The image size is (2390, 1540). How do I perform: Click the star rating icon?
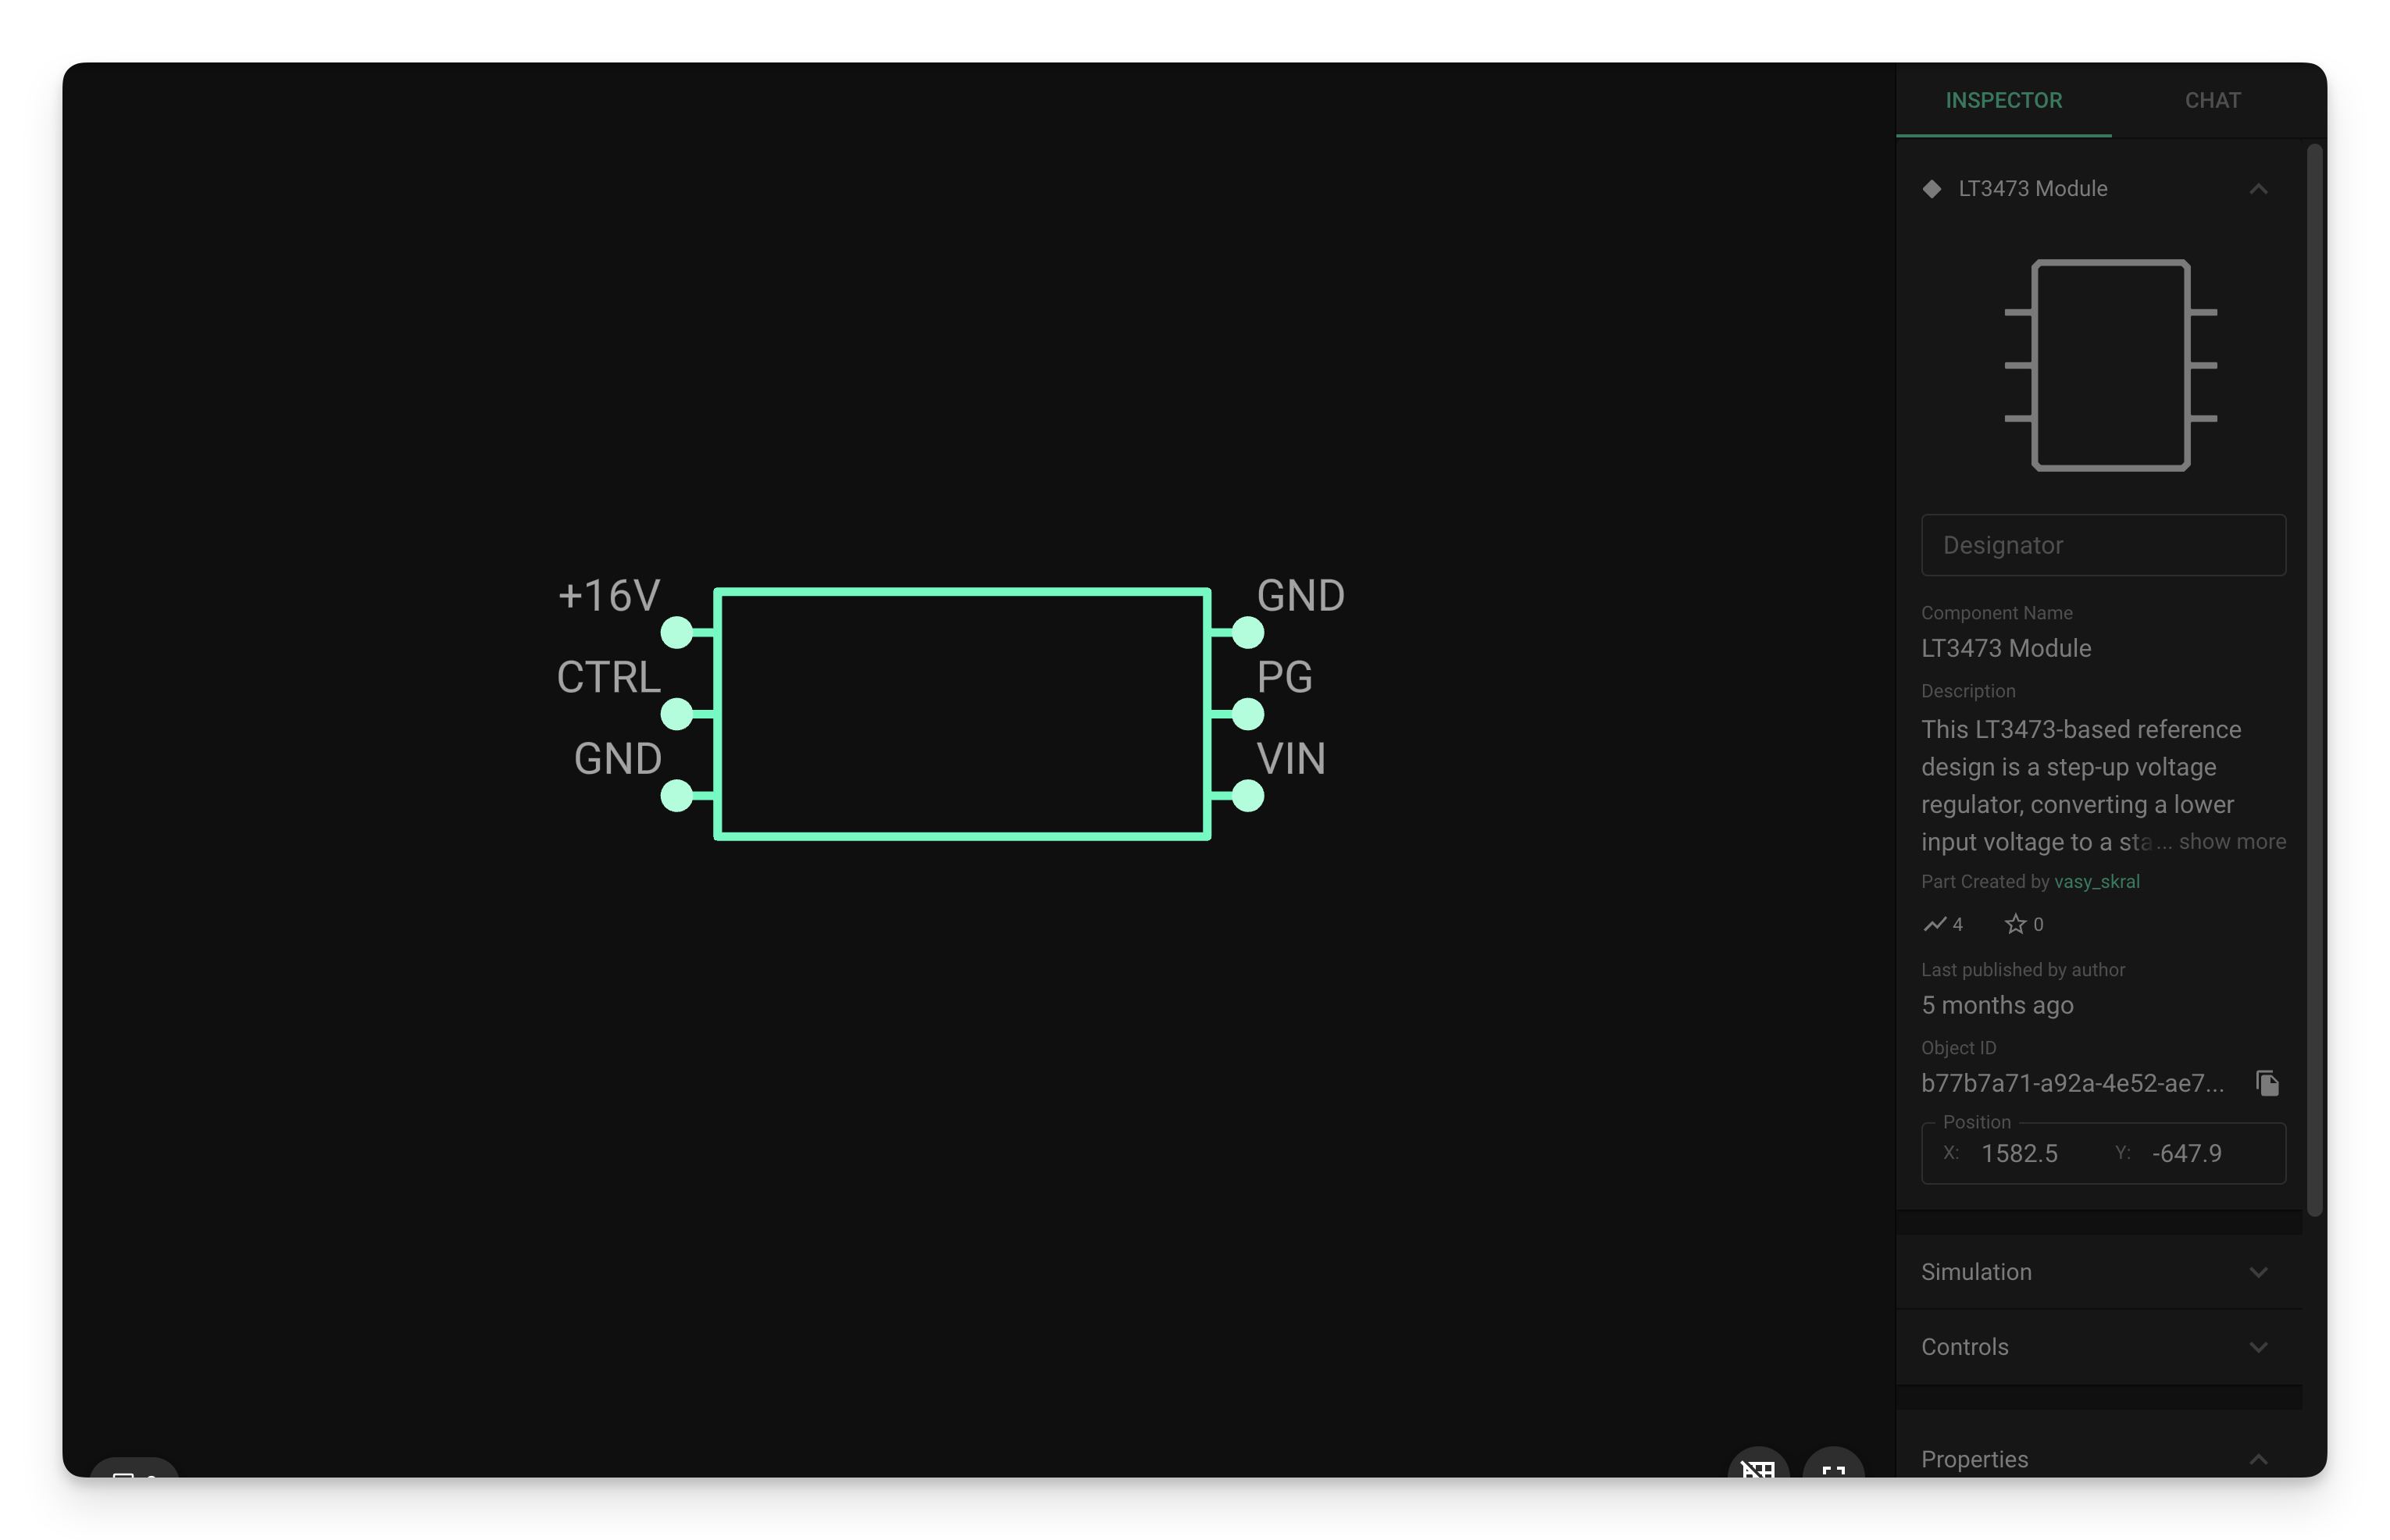2014,924
